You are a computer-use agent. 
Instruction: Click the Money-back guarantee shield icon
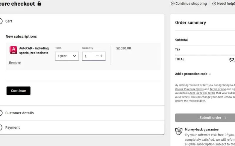(179, 131)
